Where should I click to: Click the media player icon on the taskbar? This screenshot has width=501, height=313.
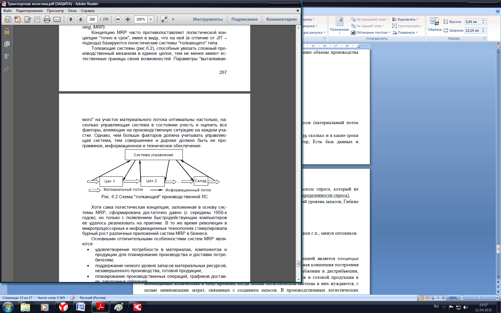tap(44, 307)
